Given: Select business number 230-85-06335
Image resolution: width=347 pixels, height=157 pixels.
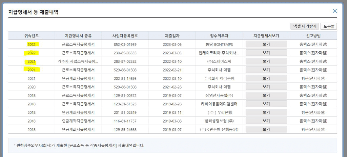Looking at the screenshot, I should click(125, 53).
